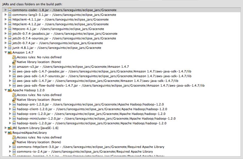Click Access rules icon under Amazon 1.4.7
Image resolution: width=243 pixels, height=159 pixels.
(14, 57)
